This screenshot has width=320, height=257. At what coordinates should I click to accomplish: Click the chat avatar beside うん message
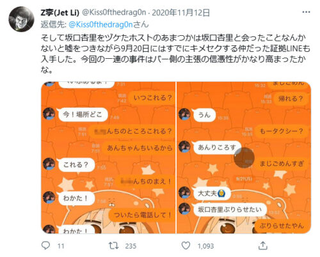coord(184,114)
